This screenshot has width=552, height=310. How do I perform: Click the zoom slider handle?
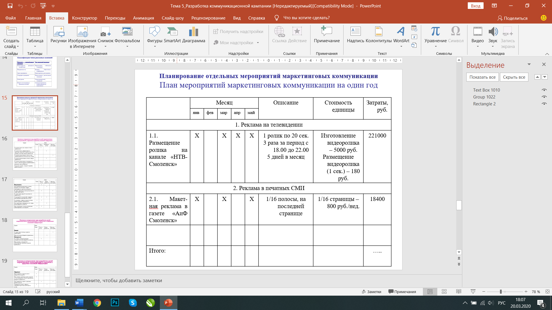point(501,292)
